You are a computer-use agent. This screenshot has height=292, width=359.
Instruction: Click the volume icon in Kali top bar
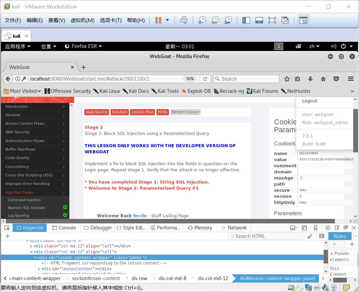coord(334,46)
